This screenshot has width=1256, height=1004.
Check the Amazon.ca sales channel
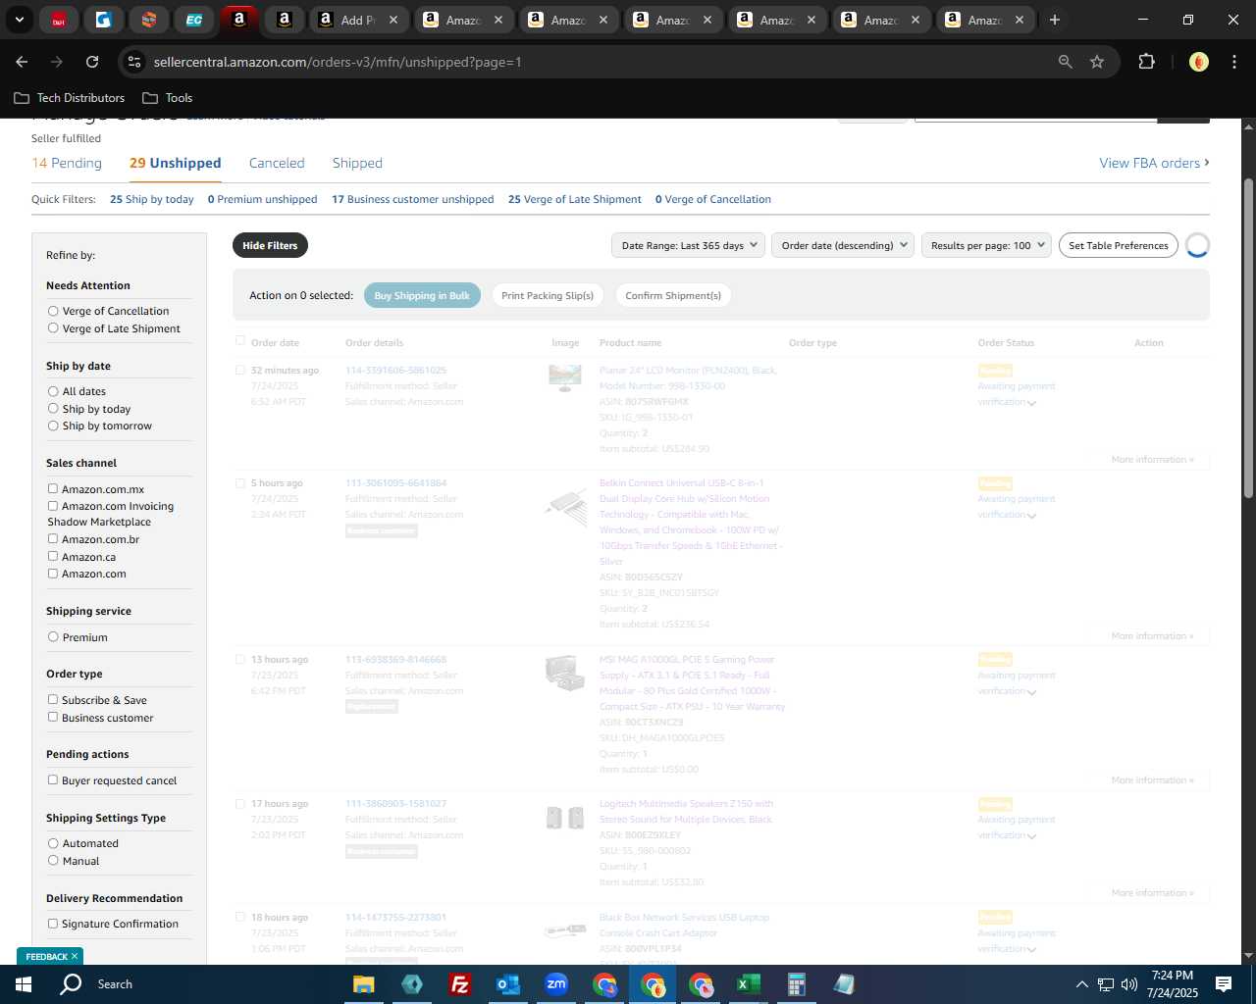(x=53, y=557)
